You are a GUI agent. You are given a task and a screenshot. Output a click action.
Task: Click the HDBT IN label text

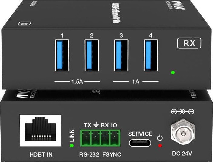tap(41, 154)
